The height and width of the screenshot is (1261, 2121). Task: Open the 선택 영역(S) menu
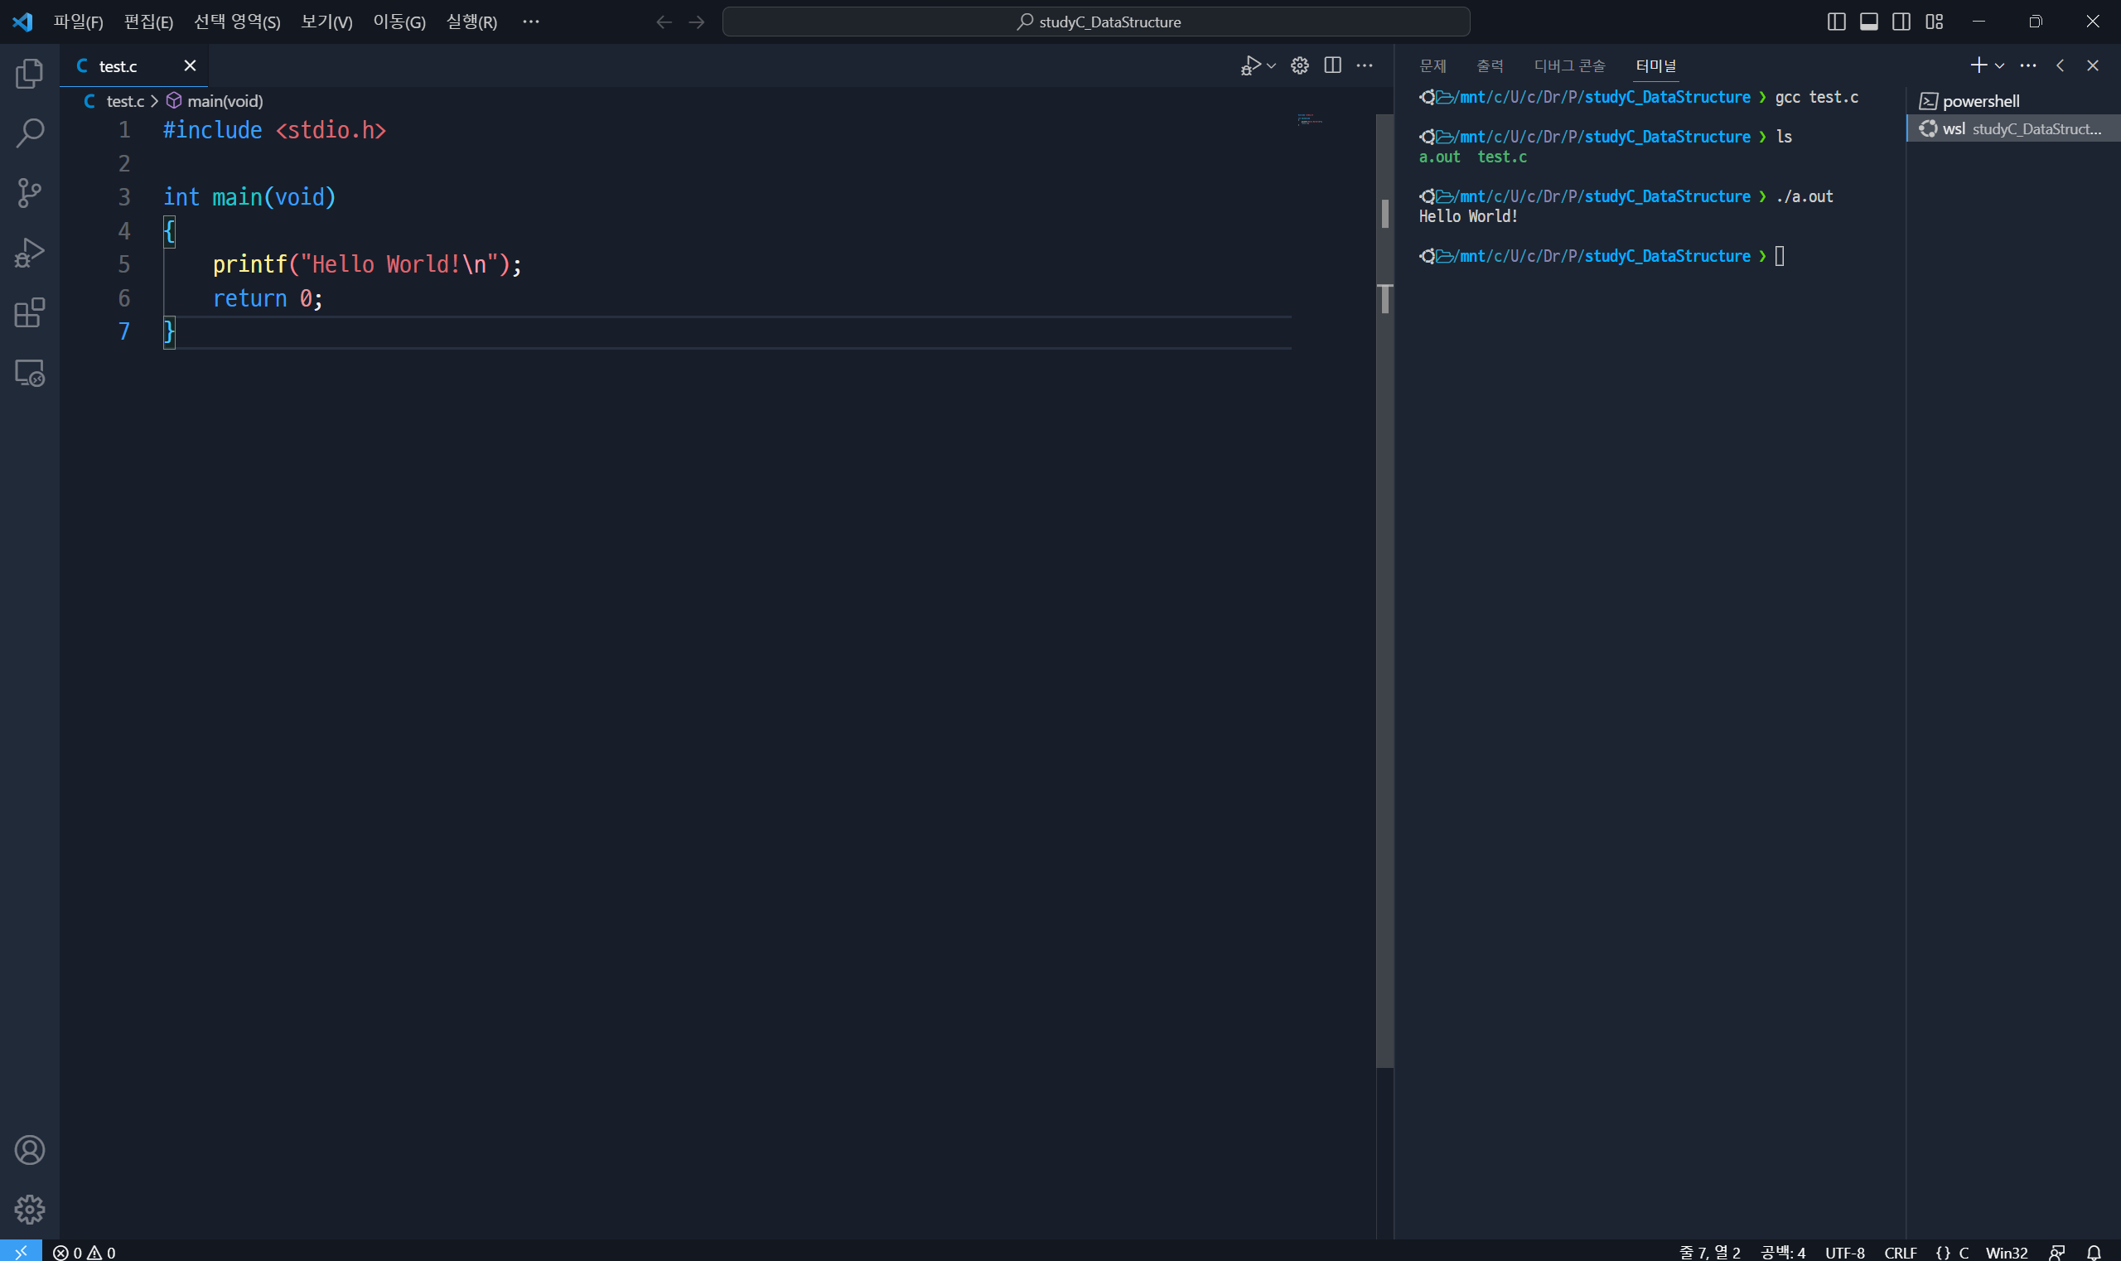237,22
